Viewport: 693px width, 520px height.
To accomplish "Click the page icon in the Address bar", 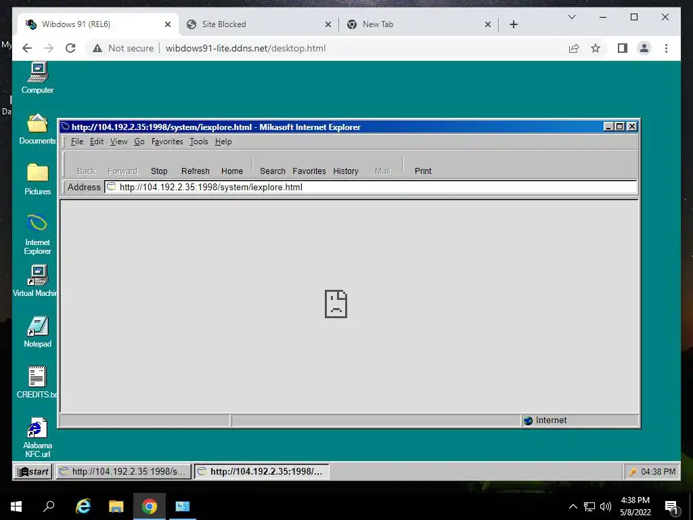I will pos(112,187).
